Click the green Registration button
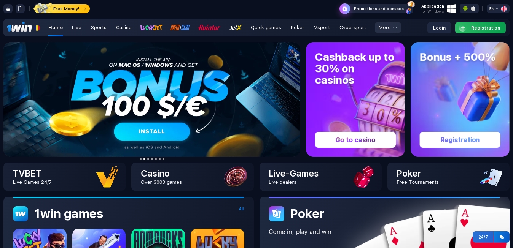The width and height of the screenshot is (513, 248). (480, 28)
